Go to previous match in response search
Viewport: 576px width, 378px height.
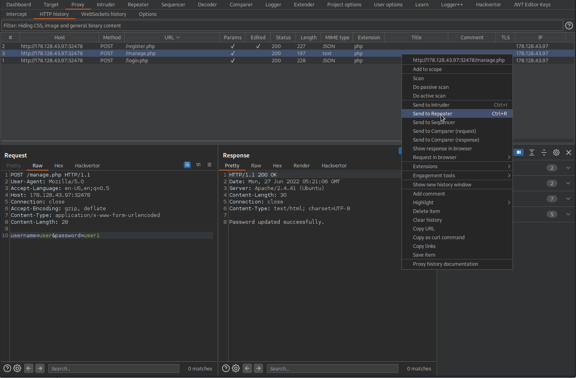point(247,368)
